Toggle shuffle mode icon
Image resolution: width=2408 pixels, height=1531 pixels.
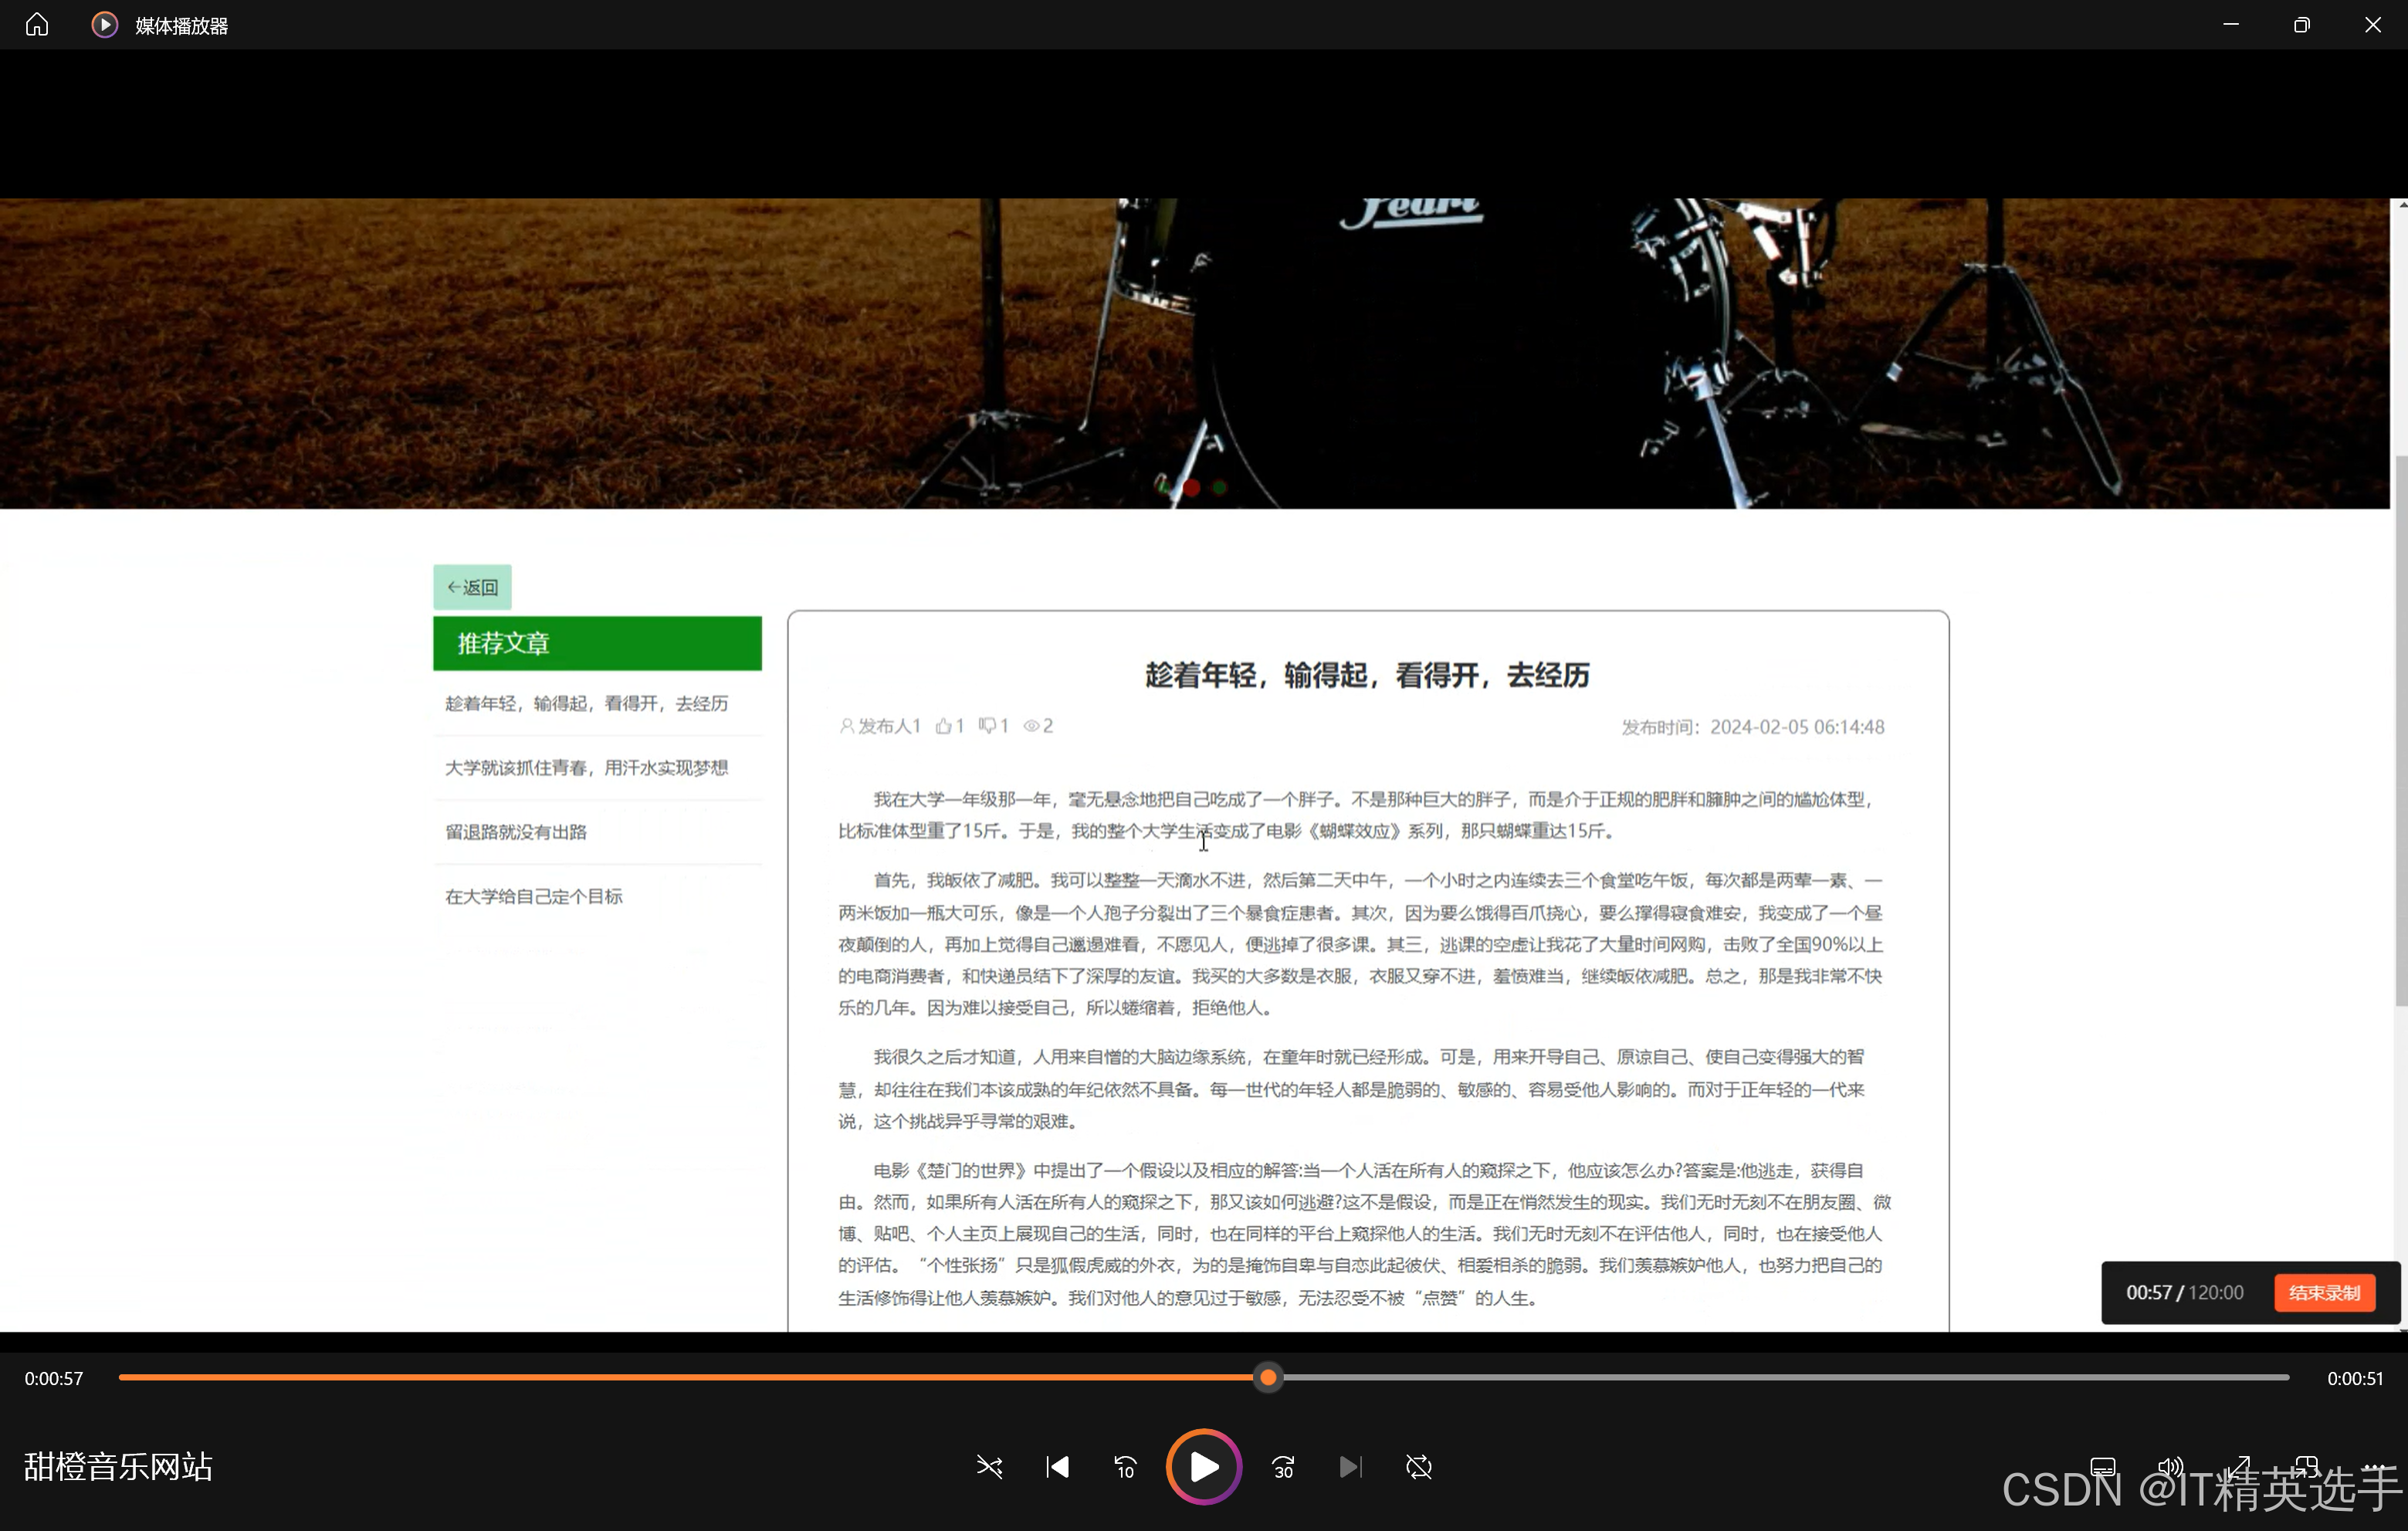click(989, 1467)
